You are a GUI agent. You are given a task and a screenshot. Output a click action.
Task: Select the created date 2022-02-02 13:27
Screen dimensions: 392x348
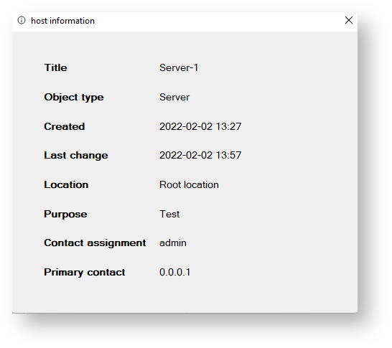200,126
